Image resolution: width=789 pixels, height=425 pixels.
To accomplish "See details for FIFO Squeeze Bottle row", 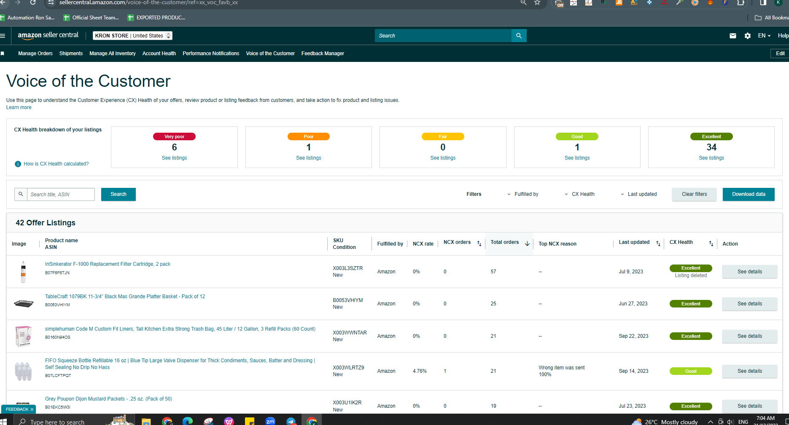I will click(x=749, y=371).
